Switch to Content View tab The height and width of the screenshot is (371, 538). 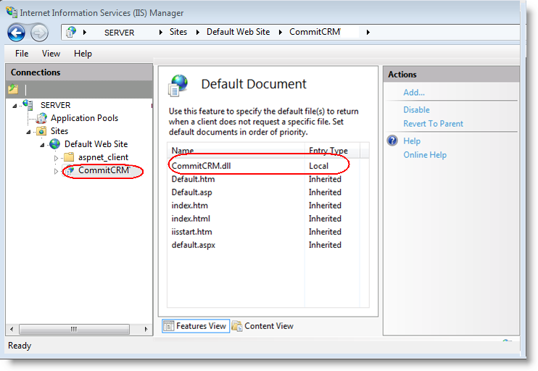(263, 326)
